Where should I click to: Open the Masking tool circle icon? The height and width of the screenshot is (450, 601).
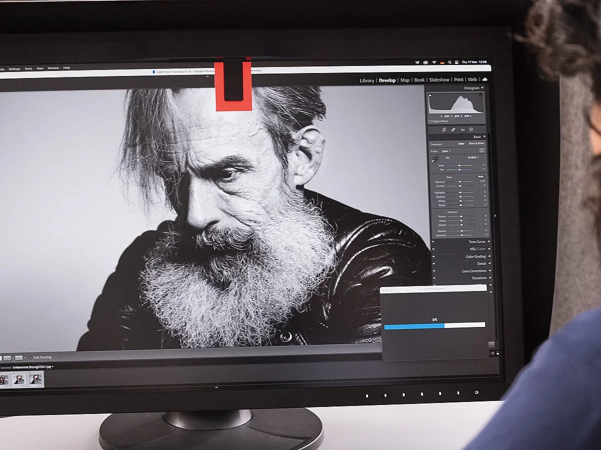[471, 129]
